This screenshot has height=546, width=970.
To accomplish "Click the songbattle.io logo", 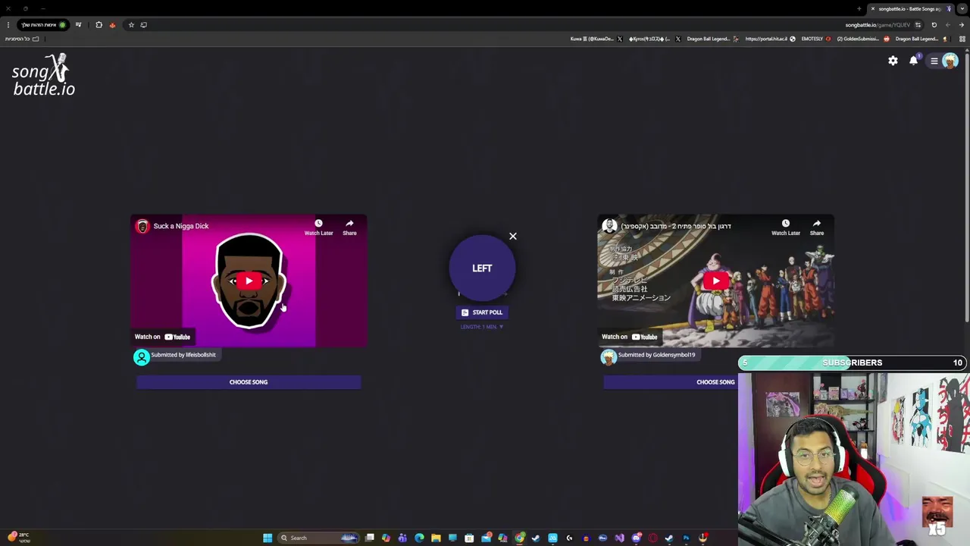I will [x=44, y=74].
